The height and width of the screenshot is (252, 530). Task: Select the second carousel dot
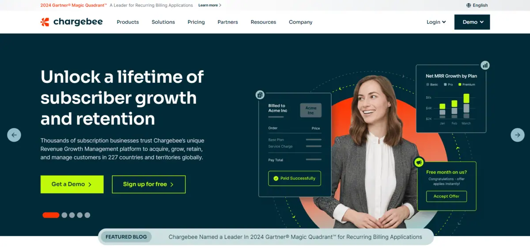click(64, 215)
